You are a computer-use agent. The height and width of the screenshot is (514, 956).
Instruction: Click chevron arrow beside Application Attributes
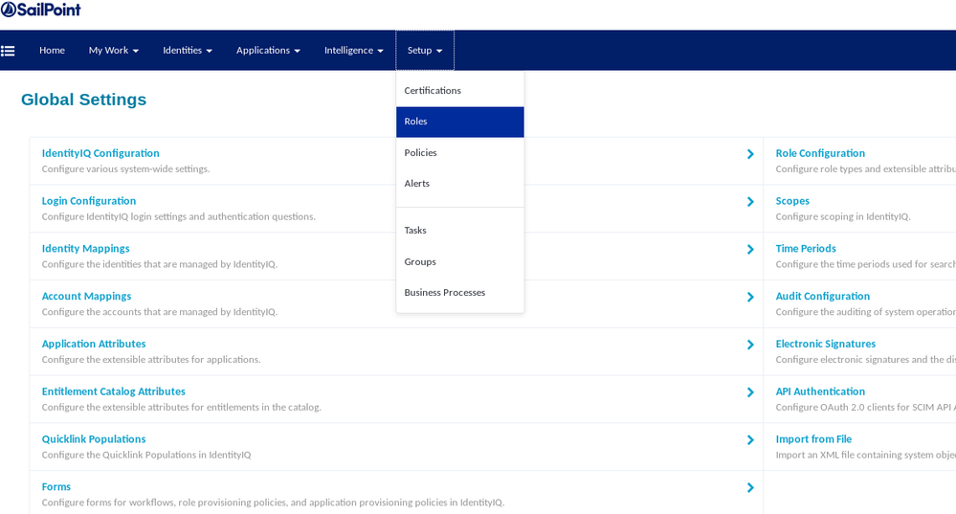pos(749,345)
